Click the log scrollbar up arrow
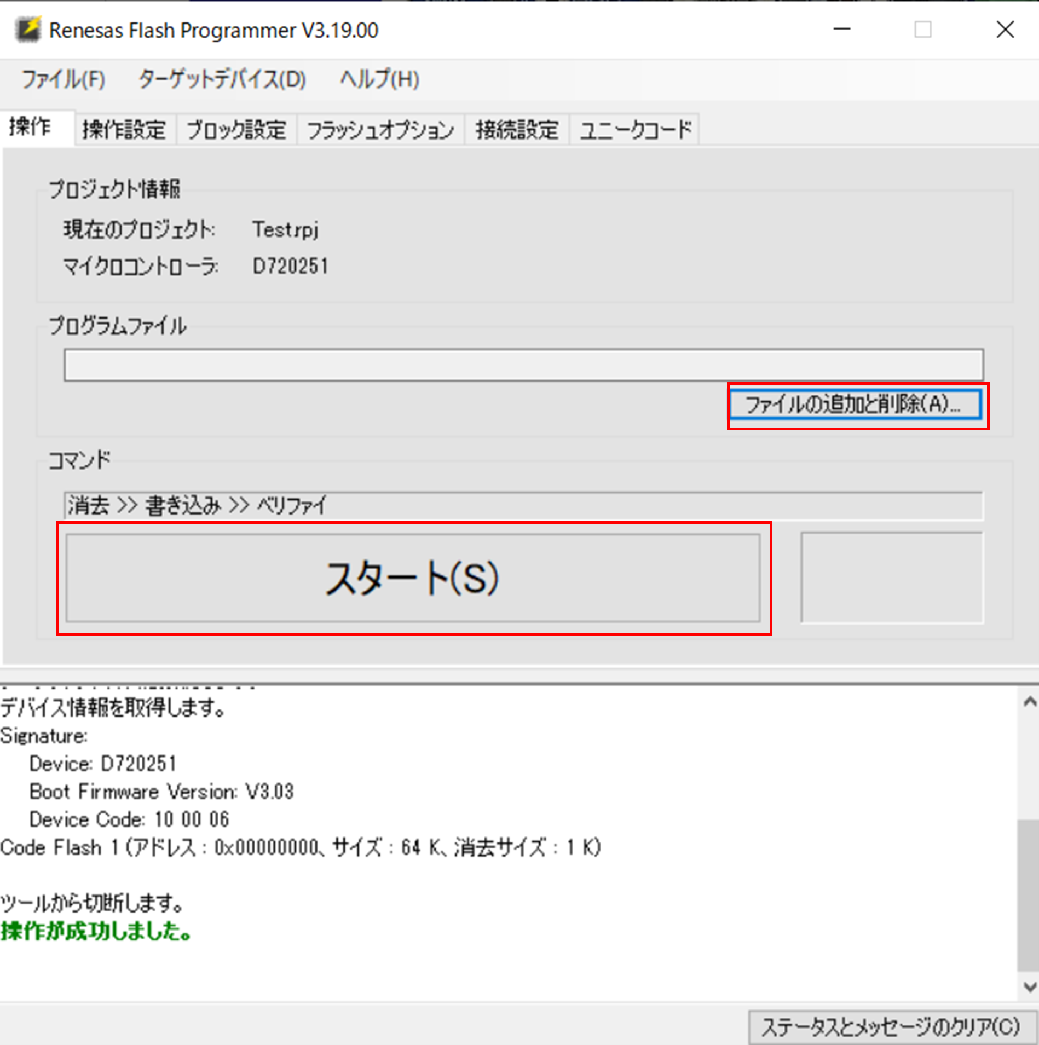 (1030, 702)
